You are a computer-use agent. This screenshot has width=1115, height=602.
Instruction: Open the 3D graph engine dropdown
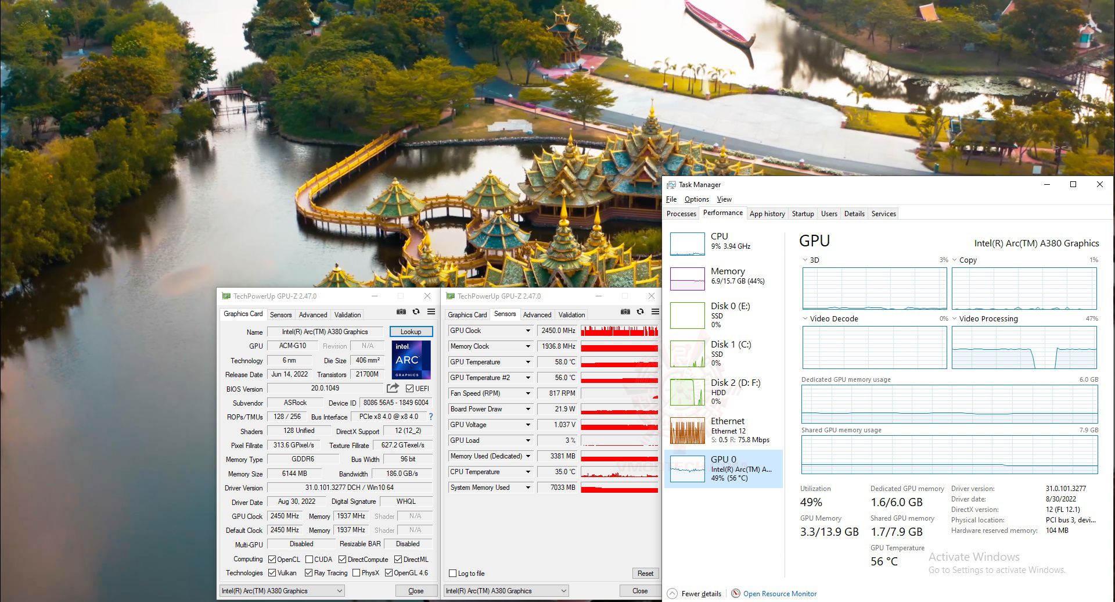pos(805,260)
